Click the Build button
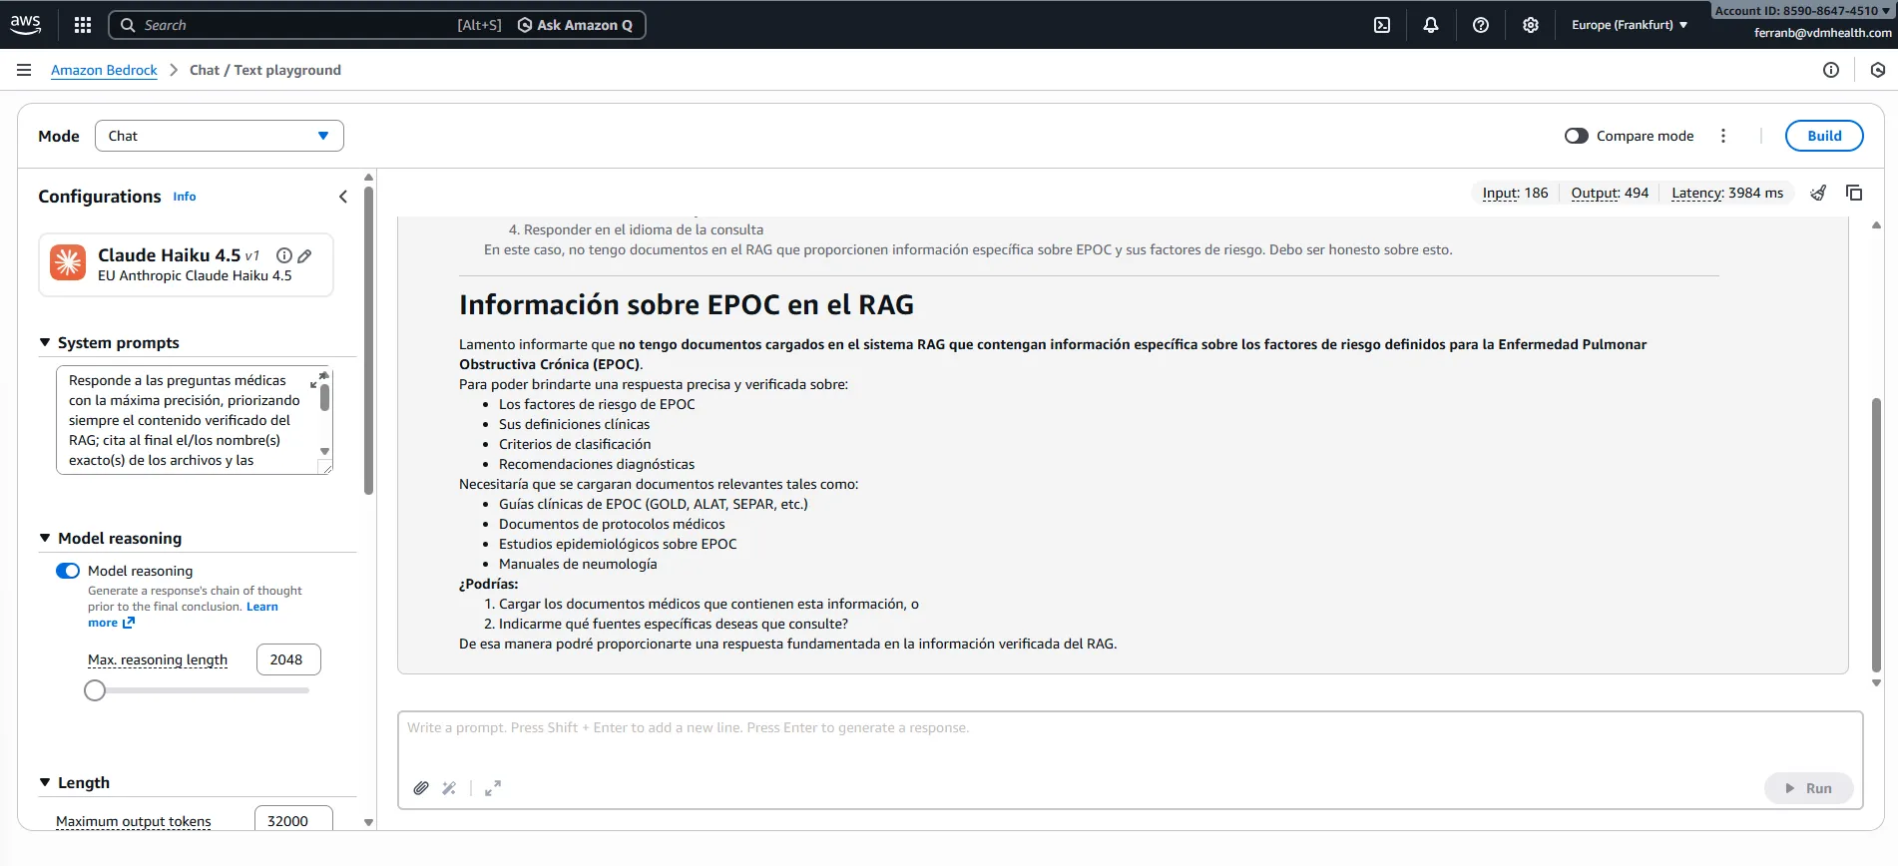Image resolution: width=1898 pixels, height=866 pixels. 1824,136
